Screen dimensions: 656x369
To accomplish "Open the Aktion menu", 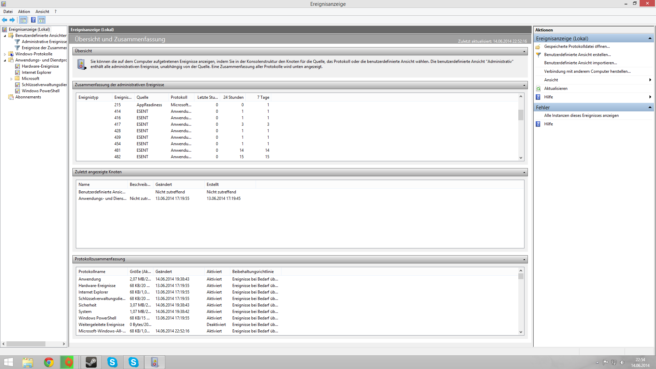I will tap(24, 12).
